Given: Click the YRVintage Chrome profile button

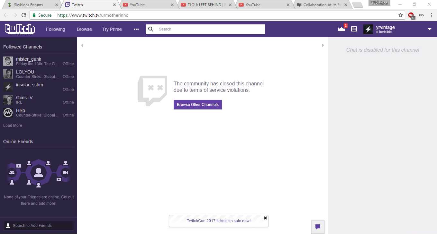Looking at the screenshot, I should [379, 3].
